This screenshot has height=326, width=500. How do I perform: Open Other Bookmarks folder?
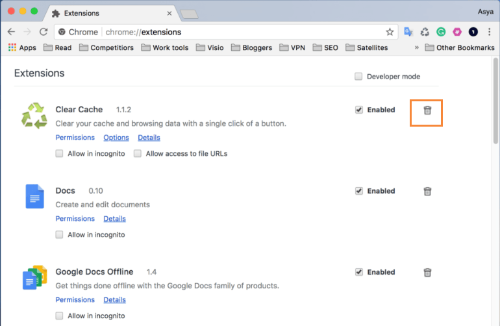tap(460, 47)
